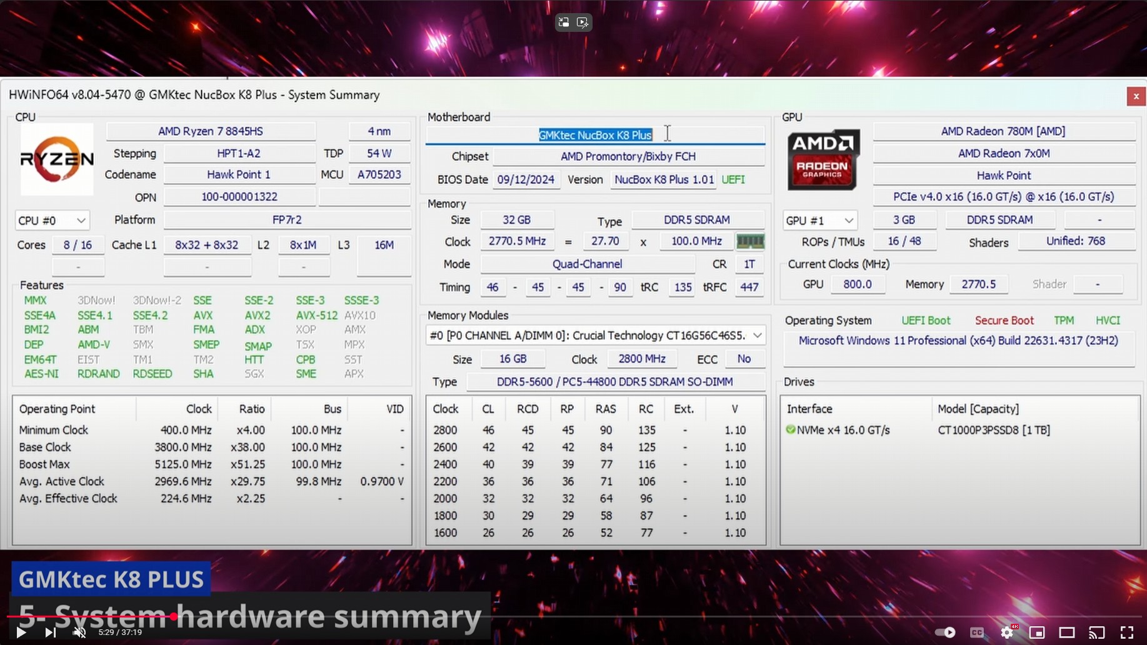
Task: Click the AMD Radeon 780M [AMD] field
Action: click(1003, 131)
